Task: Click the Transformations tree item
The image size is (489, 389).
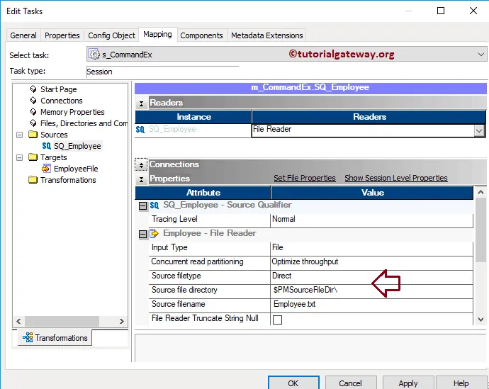Action: point(68,180)
